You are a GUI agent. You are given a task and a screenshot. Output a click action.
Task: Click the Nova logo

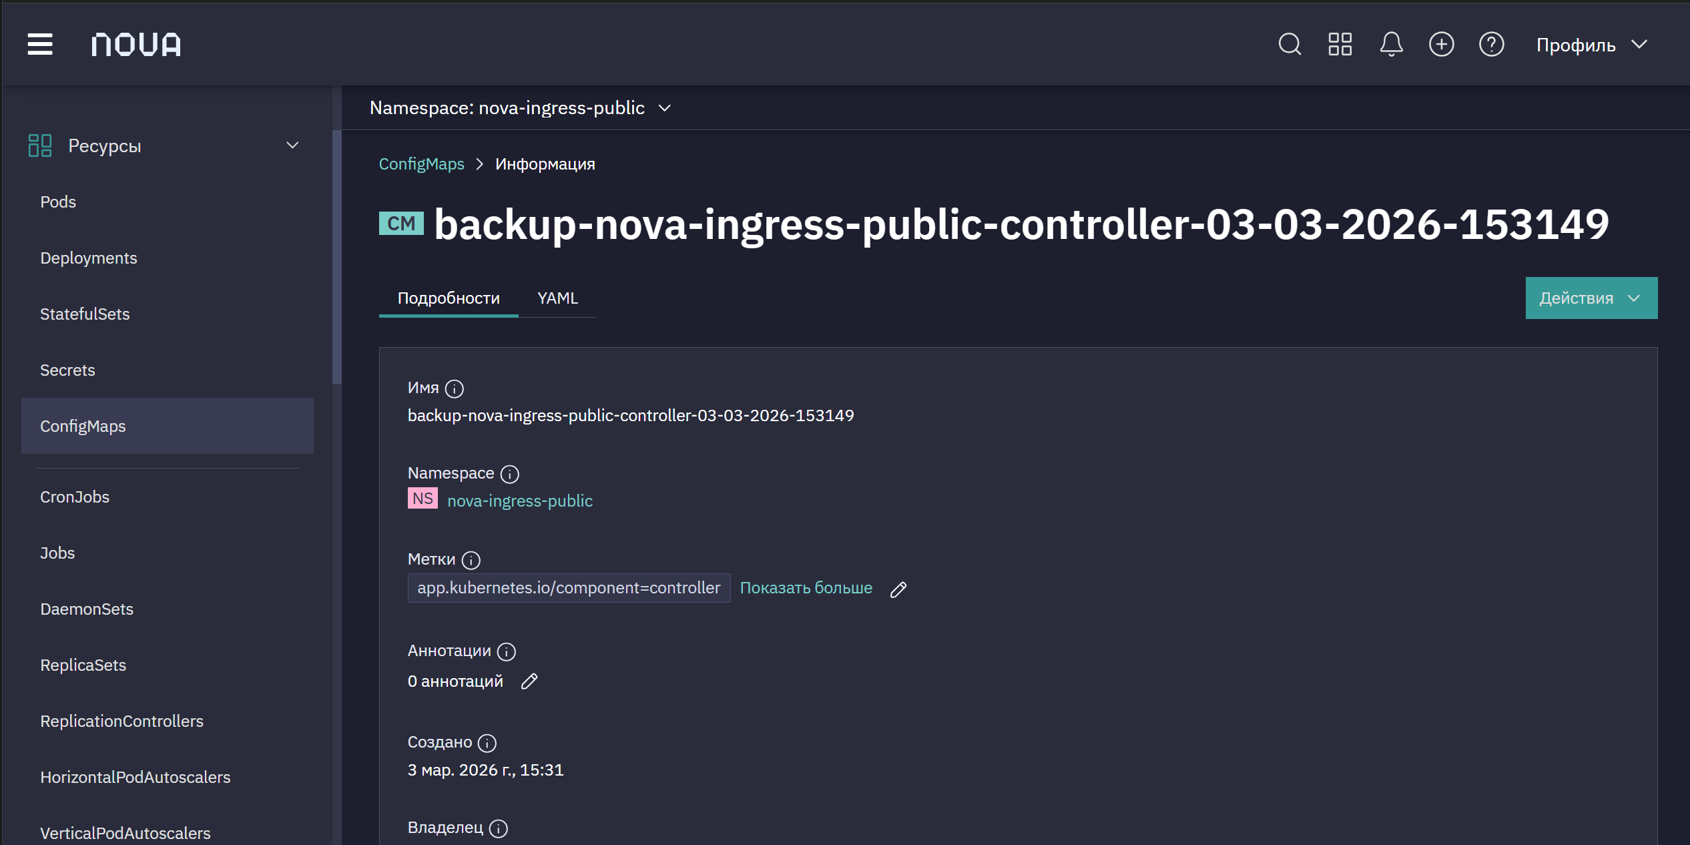click(136, 45)
